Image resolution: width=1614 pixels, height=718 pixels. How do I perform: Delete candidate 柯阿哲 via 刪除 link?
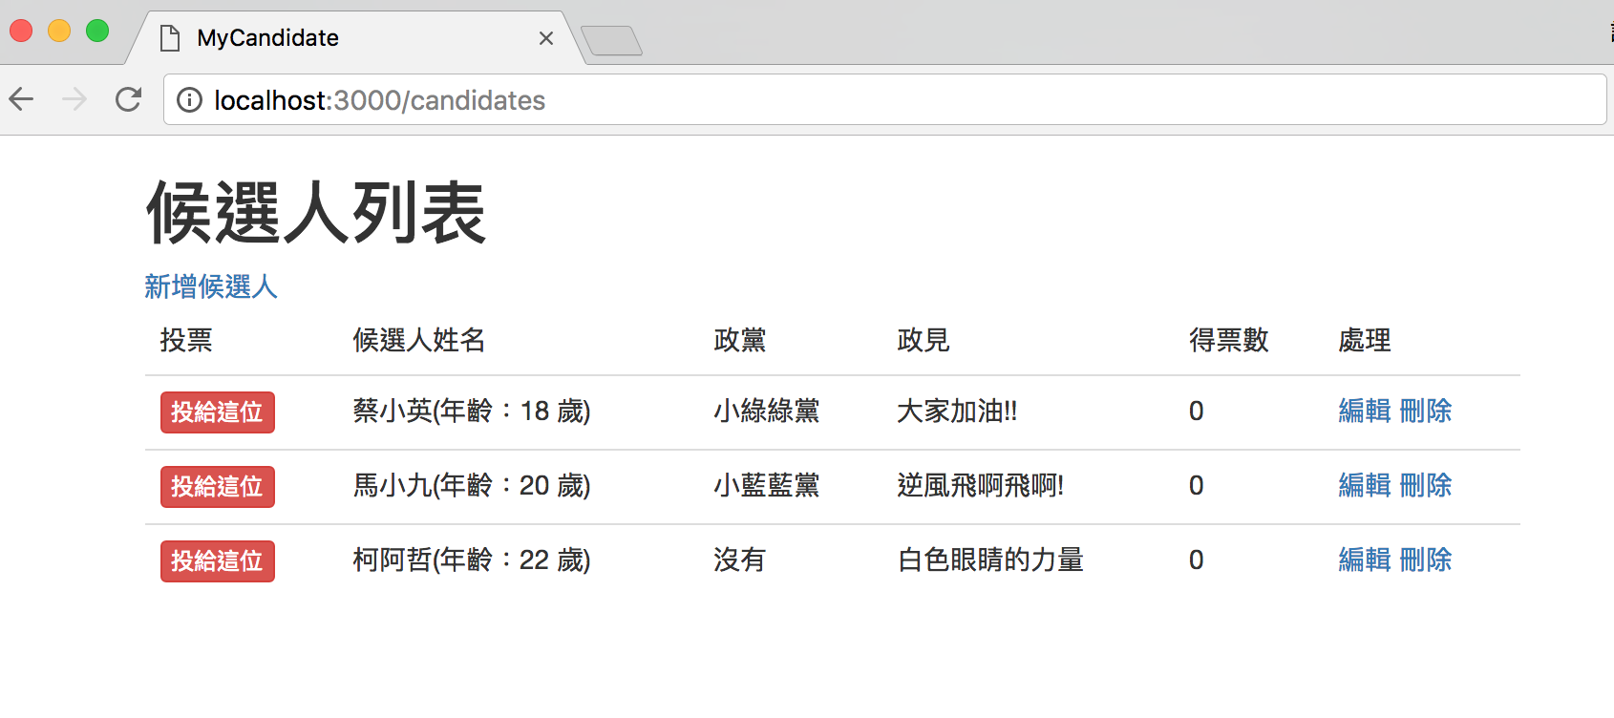tap(1426, 560)
